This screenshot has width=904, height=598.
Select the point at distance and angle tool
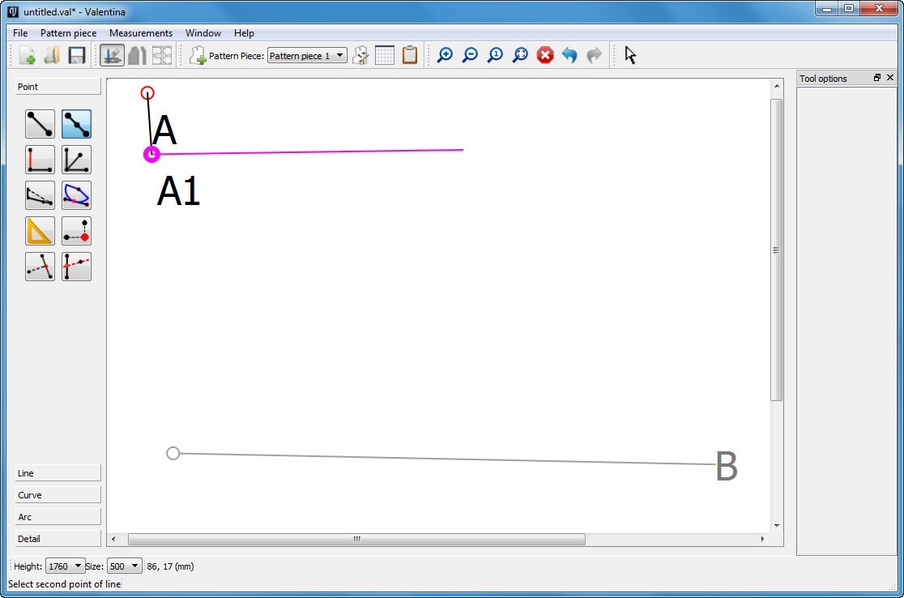click(x=40, y=124)
